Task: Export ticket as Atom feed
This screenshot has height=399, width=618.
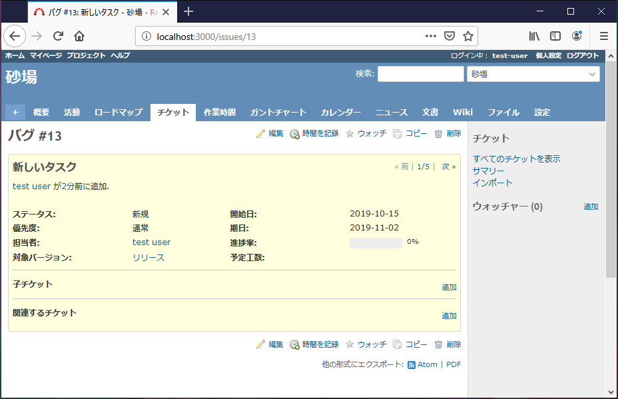Action: click(422, 365)
